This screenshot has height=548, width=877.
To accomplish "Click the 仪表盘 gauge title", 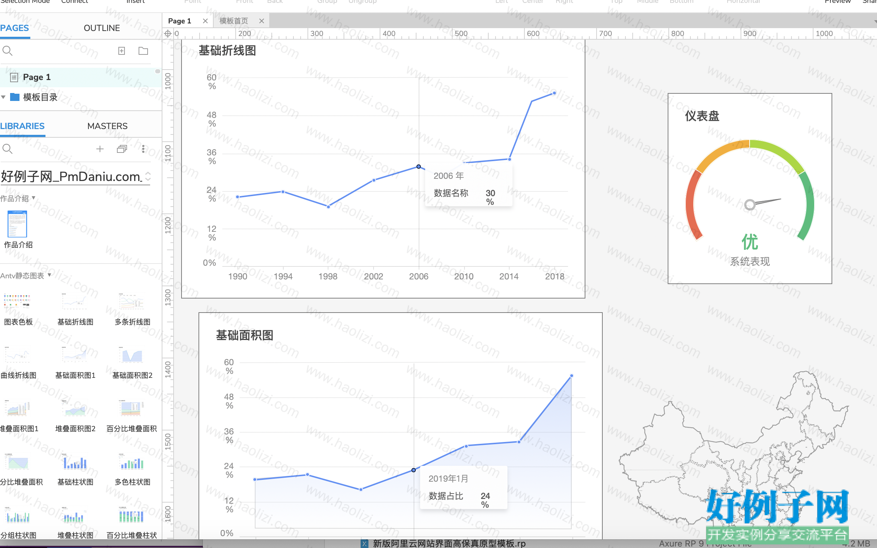I will point(702,116).
